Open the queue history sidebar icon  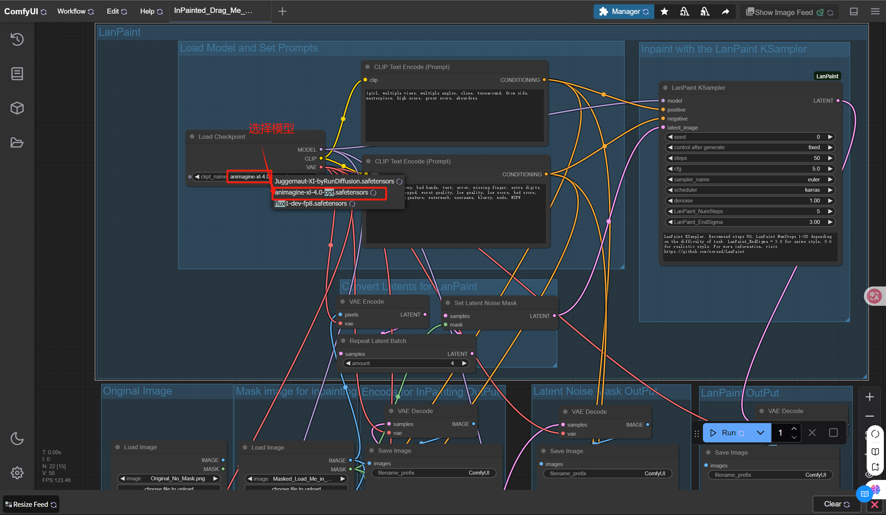coord(17,39)
